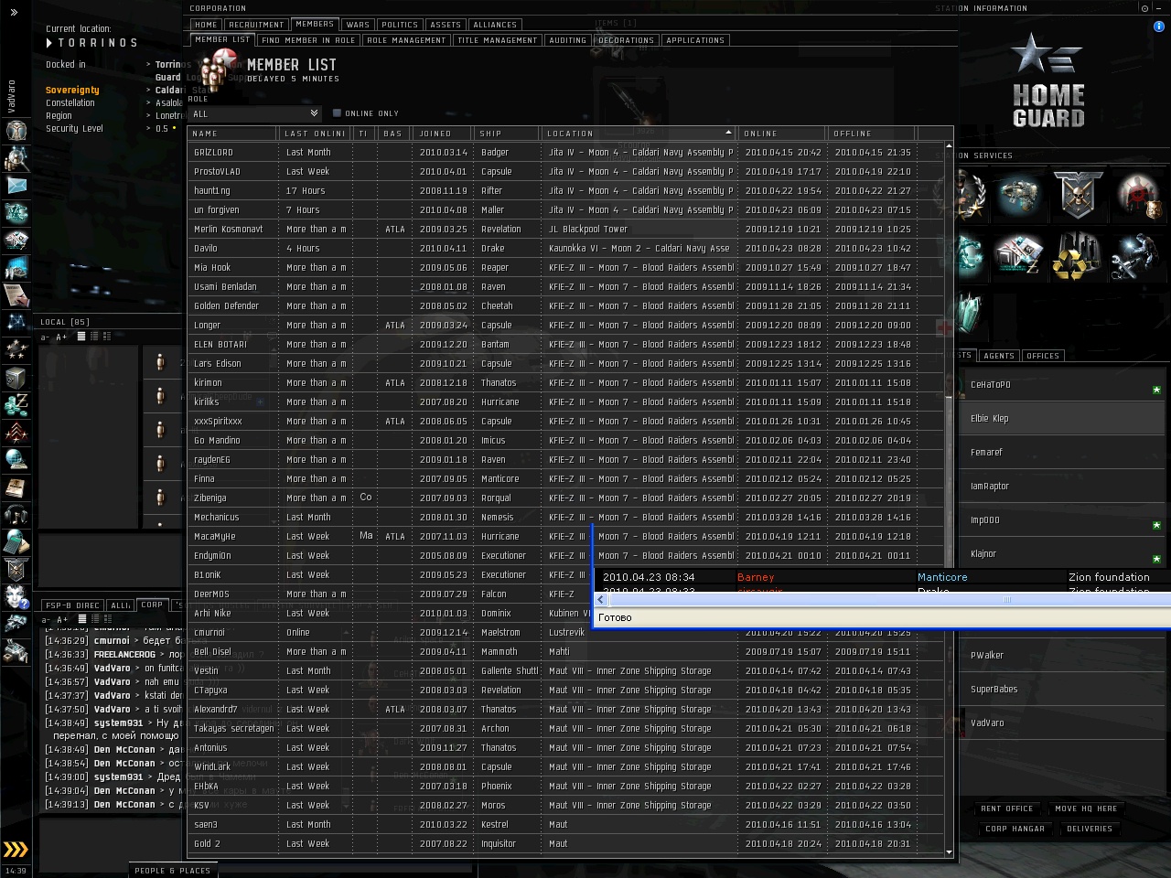Click the Move HQ Here button
1171x878 pixels.
(1086, 808)
